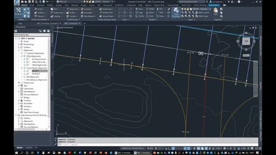Click the Pipe Network tool
Image resolution: width=276 pixels, height=155 pixels.
[88, 16]
